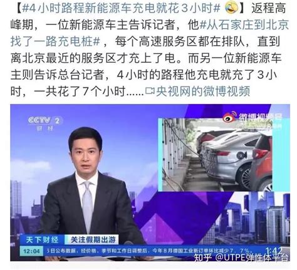This screenshot has width=297, height=270.
Task: Click the inset photo of charging cars
Action: (x=215, y=155)
